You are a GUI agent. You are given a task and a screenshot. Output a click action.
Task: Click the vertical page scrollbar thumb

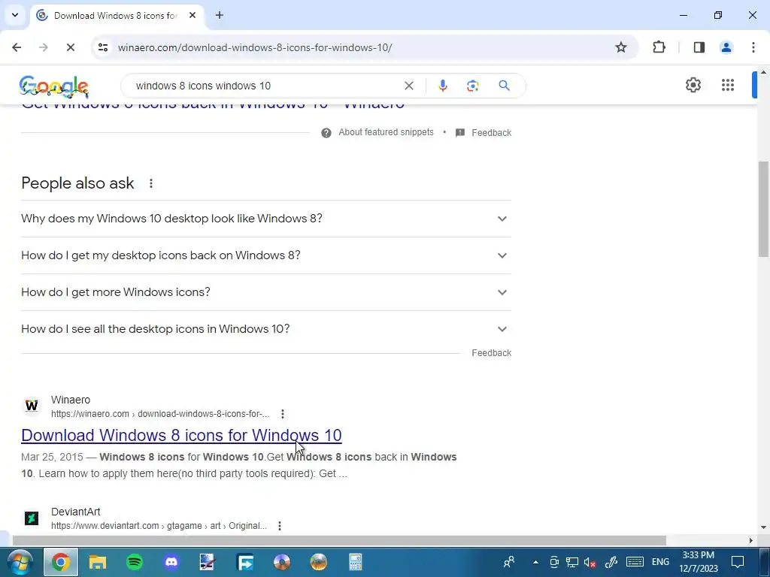click(763, 209)
